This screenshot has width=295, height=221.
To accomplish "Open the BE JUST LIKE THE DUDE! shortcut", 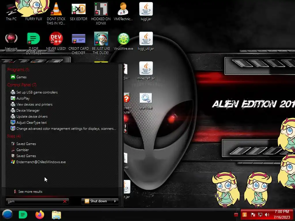I will tap(101, 43).
